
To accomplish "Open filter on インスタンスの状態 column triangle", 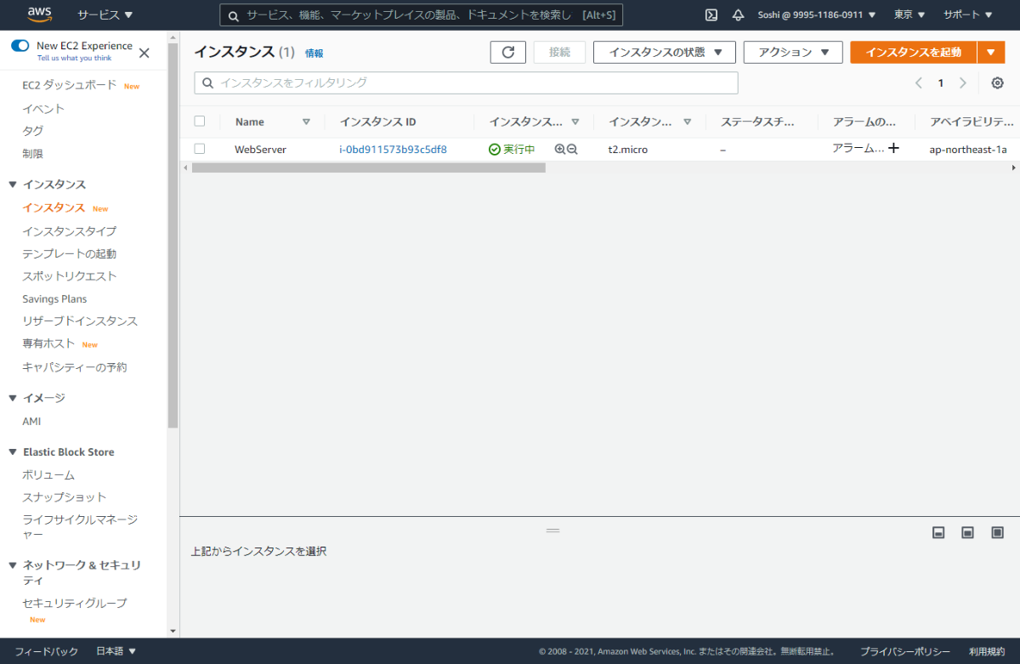I will coord(575,122).
